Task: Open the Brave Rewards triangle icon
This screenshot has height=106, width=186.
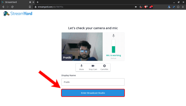Action: click(x=151, y=7)
